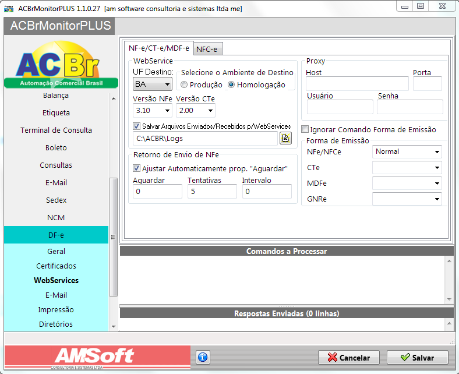Click the Comandos a Processar header
Screen dimensions: 459x374
(x=287, y=251)
